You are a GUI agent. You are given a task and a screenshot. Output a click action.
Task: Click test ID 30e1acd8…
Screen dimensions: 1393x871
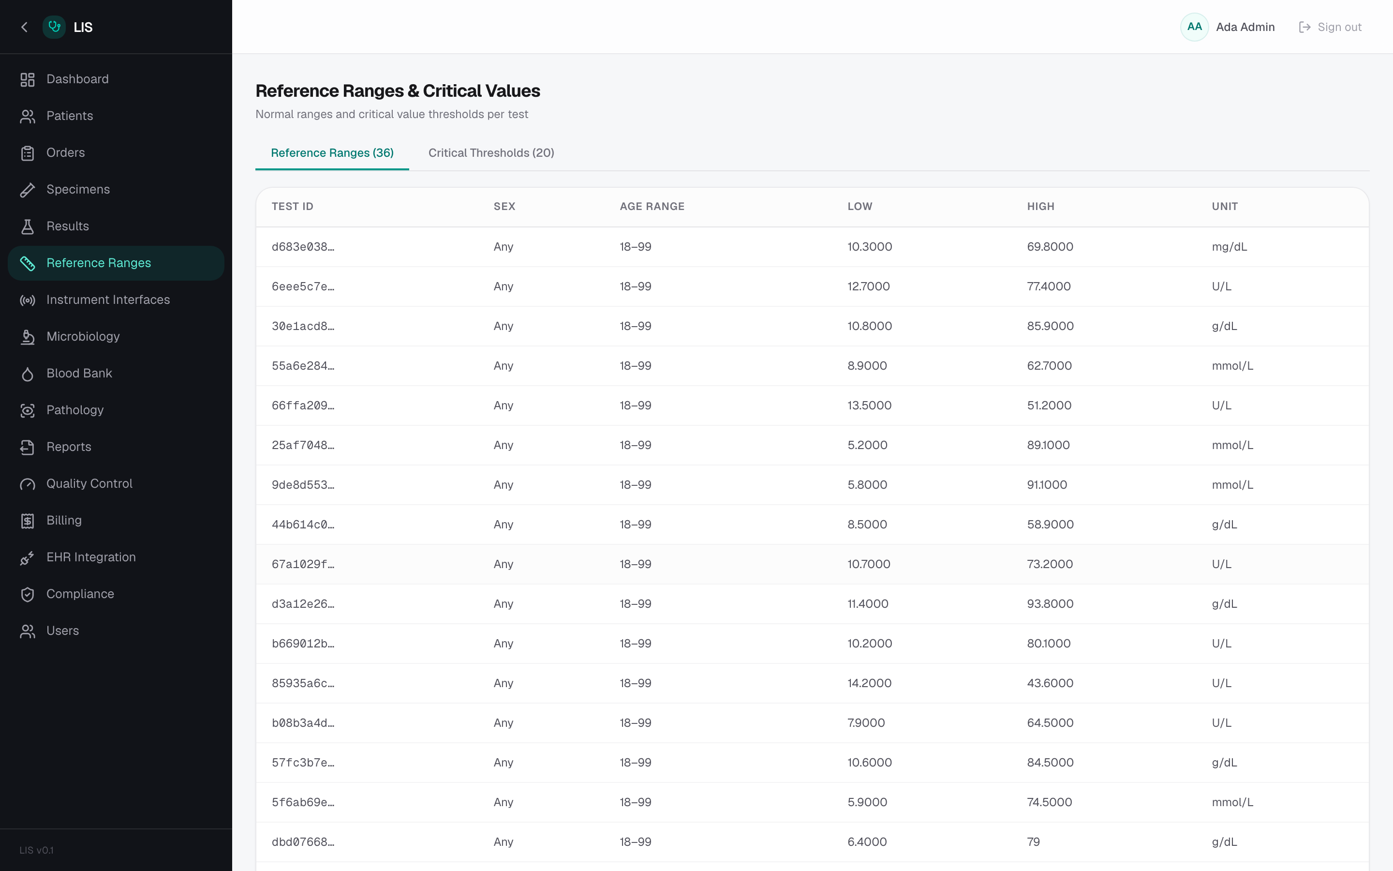(x=303, y=326)
